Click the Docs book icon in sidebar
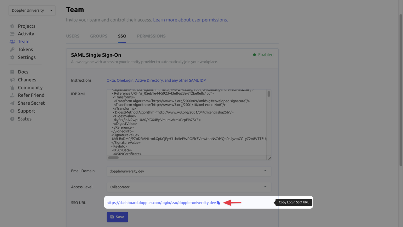 coord(12,72)
